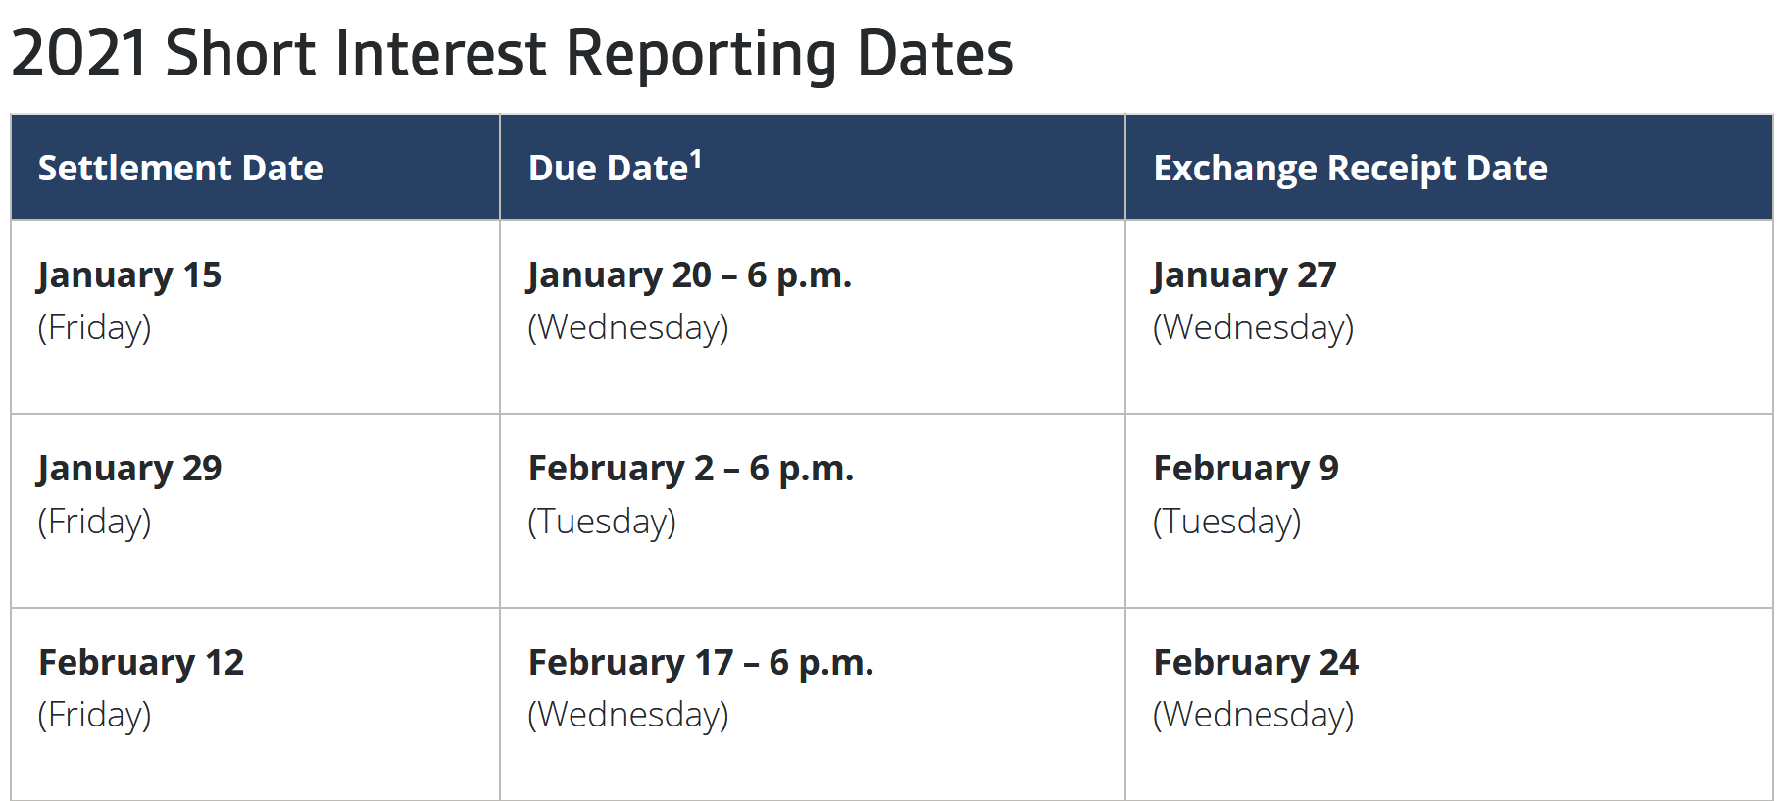Select the January 29 settlement date
Image resolution: width=1792 pixels, height=801 pixels.
pos(129,469)
